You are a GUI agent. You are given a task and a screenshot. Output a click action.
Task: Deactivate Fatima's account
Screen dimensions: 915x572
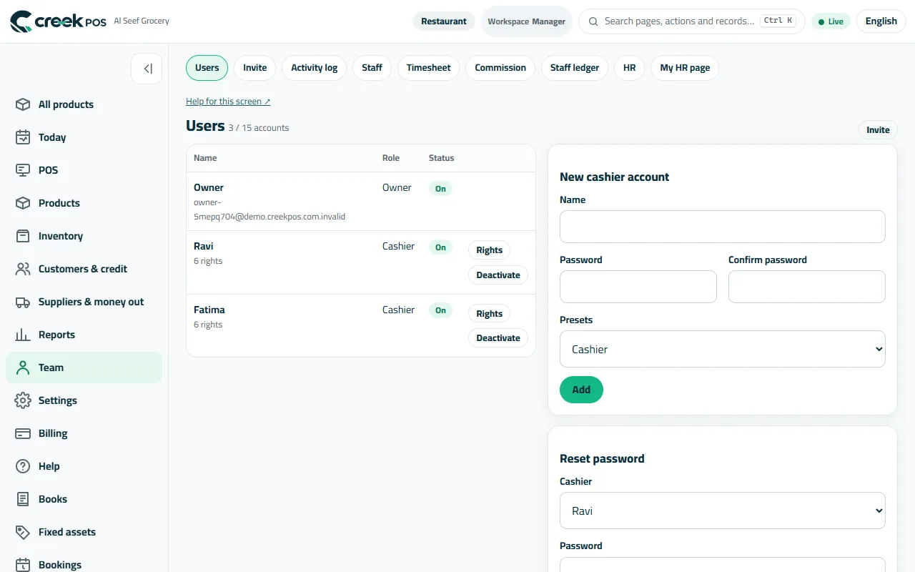tap(498, 338)
